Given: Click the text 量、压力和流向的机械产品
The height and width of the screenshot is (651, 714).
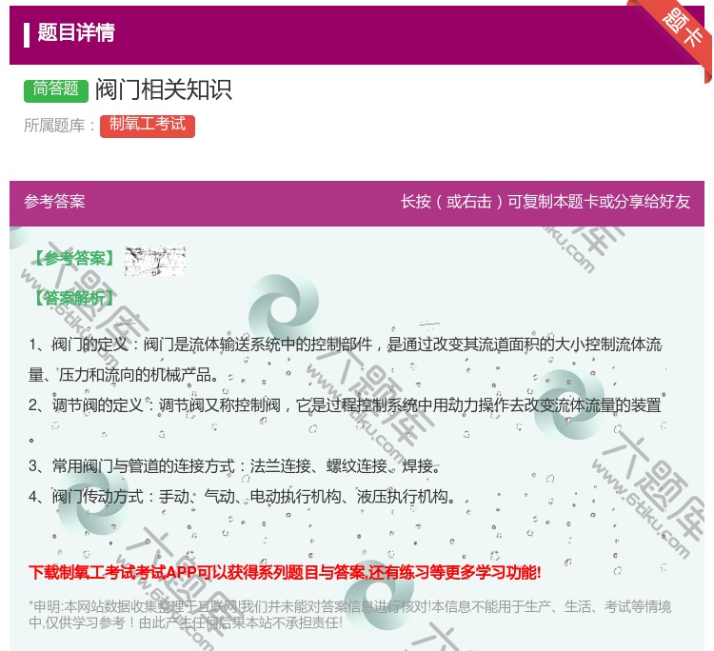Looking at the screenshot, I should 124,375.
